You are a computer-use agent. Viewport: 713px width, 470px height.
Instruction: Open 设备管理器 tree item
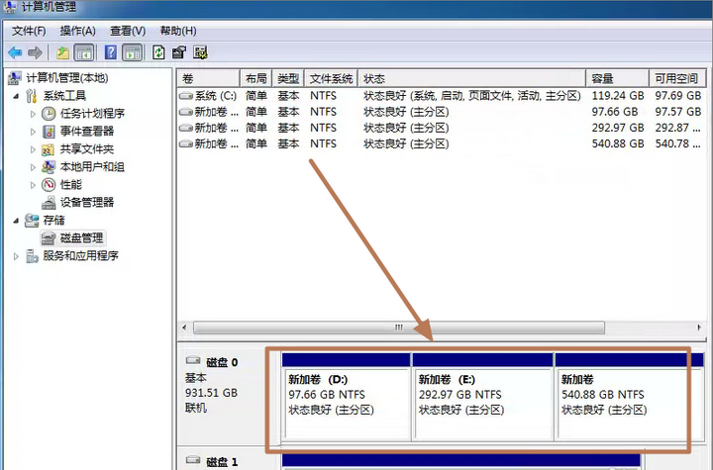click(x=87, y=202)
